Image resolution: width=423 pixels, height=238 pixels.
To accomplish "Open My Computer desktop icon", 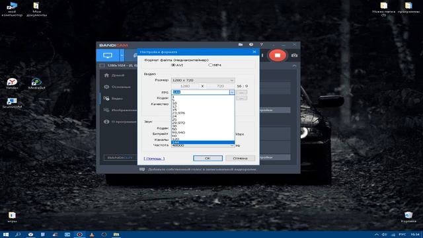I will click(x=12, y=9).
